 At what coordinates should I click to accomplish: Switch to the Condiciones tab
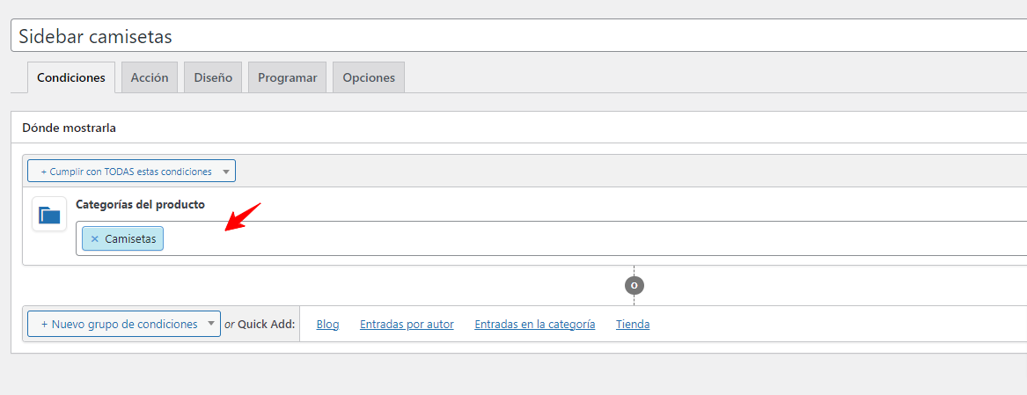(71, 77)
